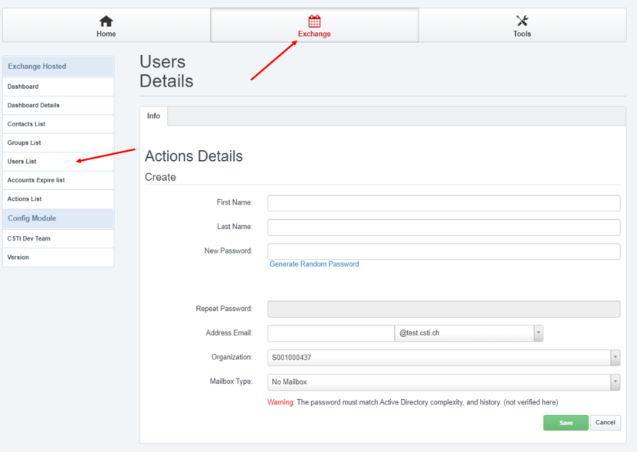Click the Exchange label text
637x452 pixels.
[x=314, y=34]
